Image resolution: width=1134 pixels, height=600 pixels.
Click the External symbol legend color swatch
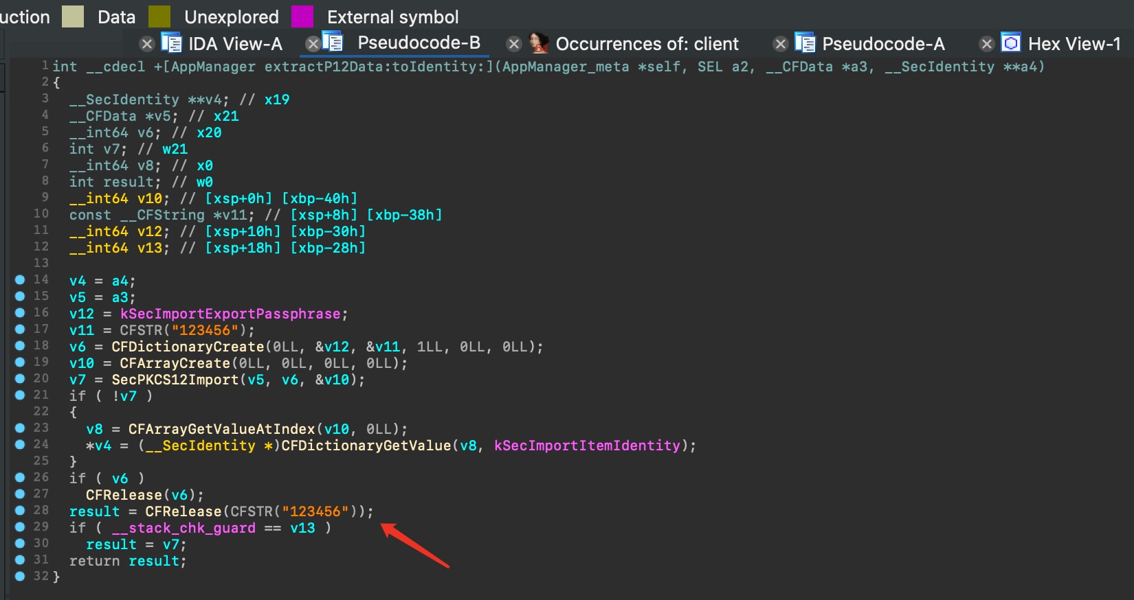(302, 16)
